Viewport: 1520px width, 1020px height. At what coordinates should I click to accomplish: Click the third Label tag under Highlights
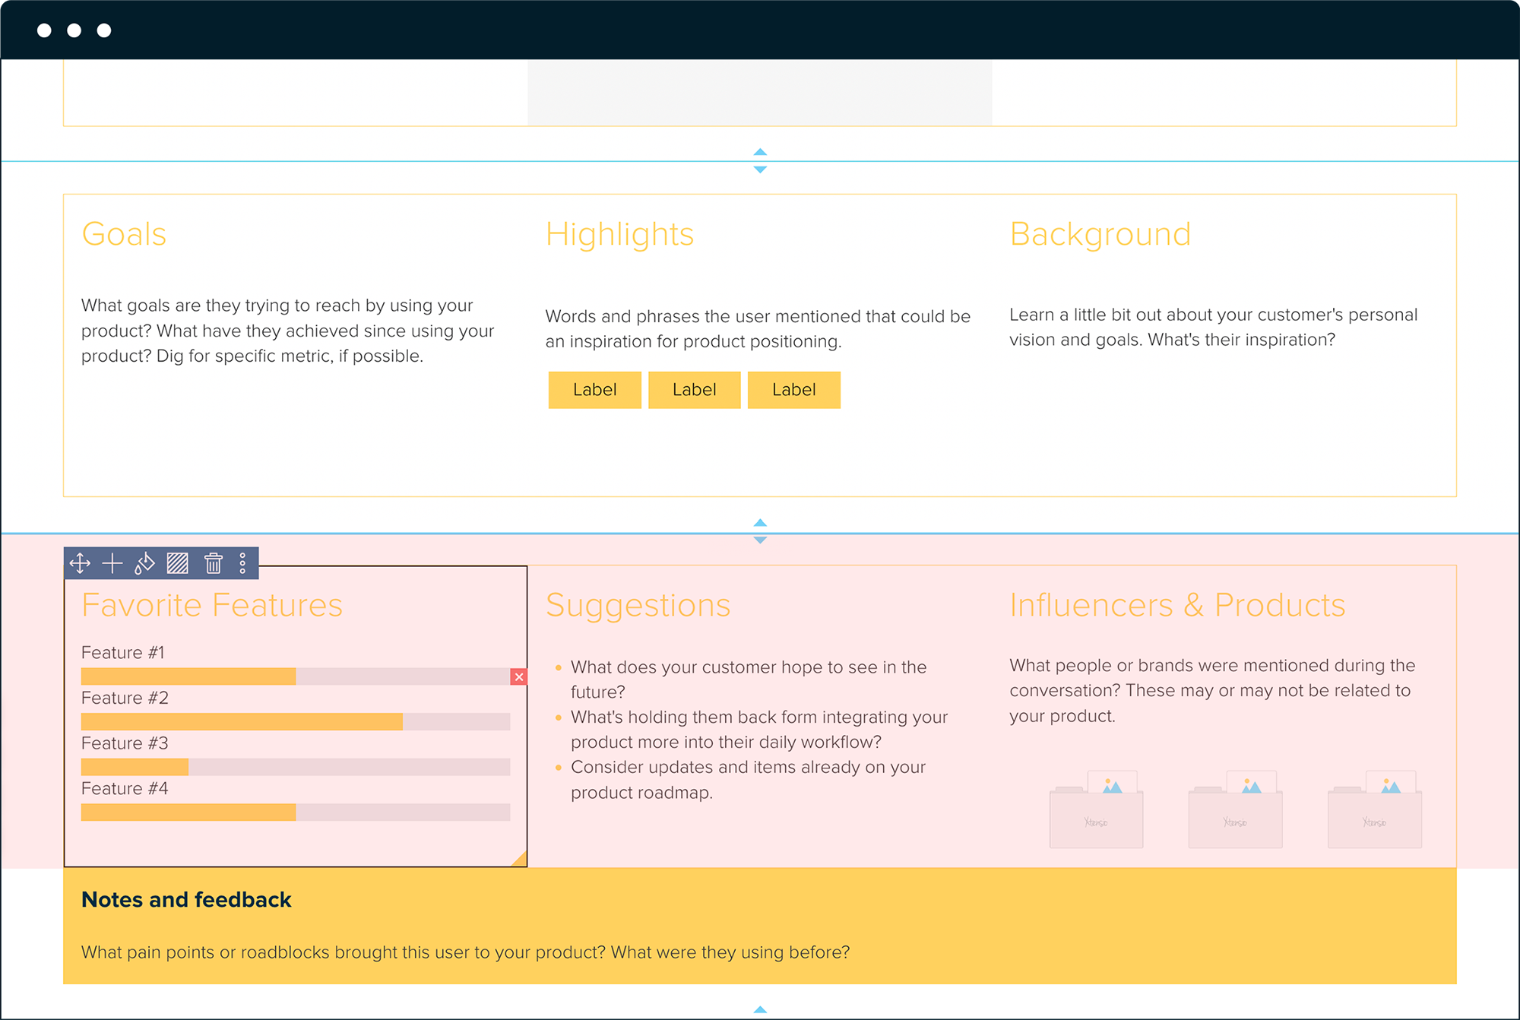click(x=793, y=390)
